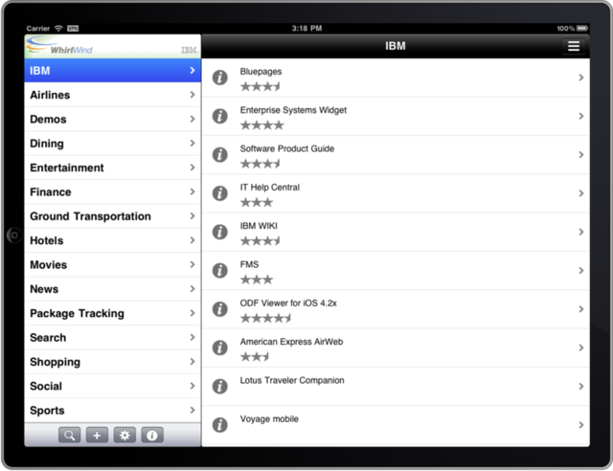This screenshot has width=613, height=471.
Task: Tap info icon beside Lotus Traveler Companion
Action: pos(219,386)
